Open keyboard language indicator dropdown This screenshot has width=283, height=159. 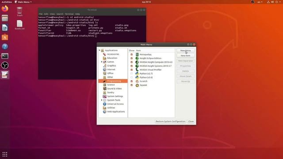point(260,2)
